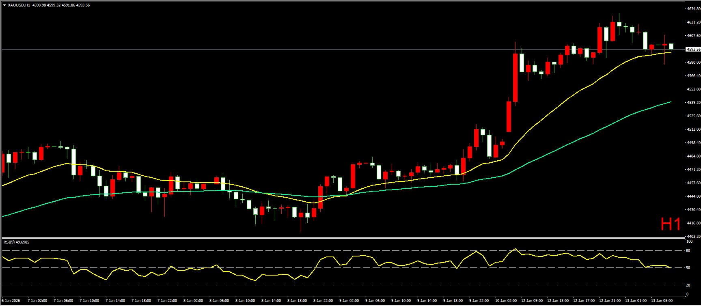Click the dropdown triangle beside XAUUSD,H1
Screen dimensions: 701x306
[4, 5]
